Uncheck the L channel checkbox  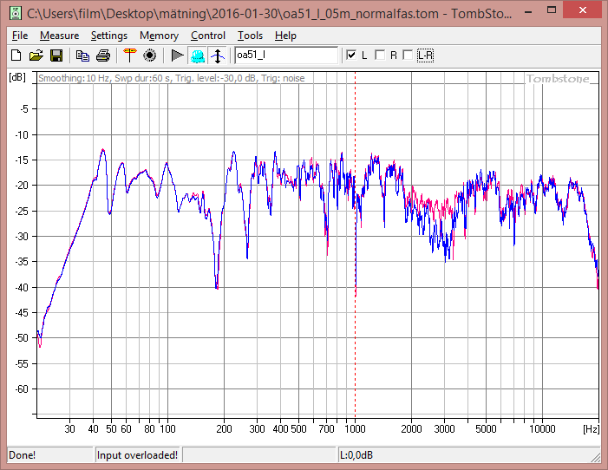(351, 55)
